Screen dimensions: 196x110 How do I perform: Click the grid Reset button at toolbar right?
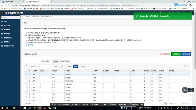(187, 66)
